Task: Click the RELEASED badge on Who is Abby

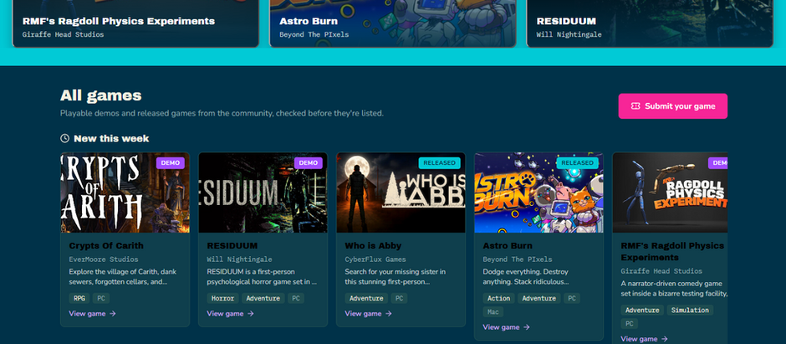Action: [440, 163]
